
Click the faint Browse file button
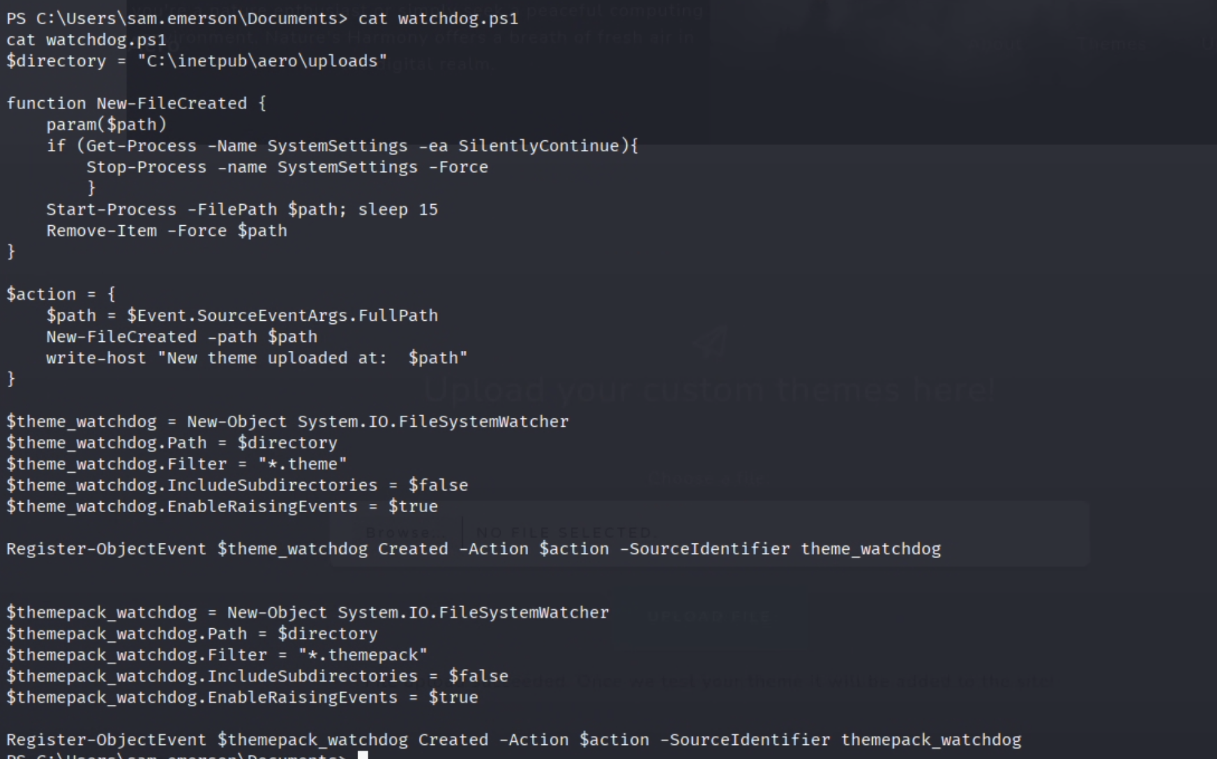398,532
